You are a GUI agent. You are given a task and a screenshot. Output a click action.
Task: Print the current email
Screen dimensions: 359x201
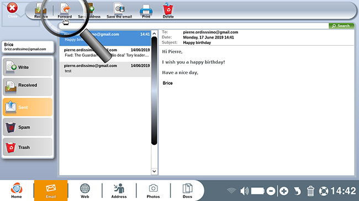[146, 10]
